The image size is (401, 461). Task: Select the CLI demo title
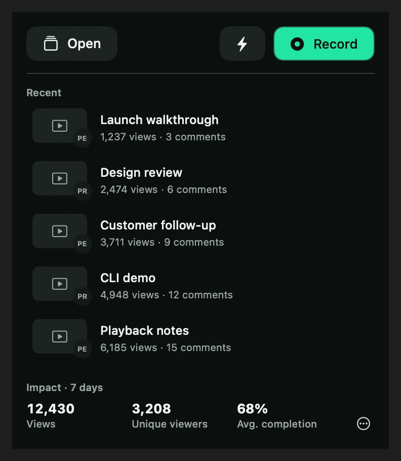coord(128,278)
